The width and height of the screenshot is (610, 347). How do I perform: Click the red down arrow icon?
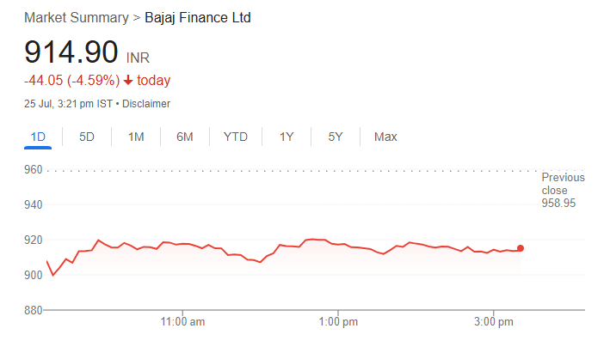pyautogui.click(x=128, y=81)
